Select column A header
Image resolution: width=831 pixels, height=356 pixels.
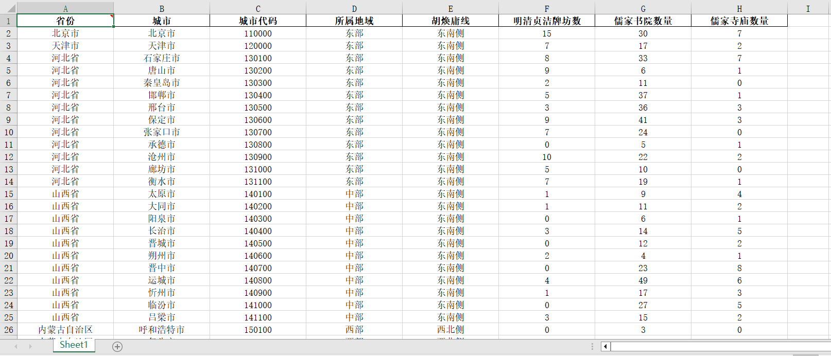point(65,9)
